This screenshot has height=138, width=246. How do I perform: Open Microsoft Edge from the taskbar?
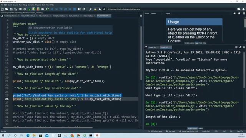(x=28, y=135)
